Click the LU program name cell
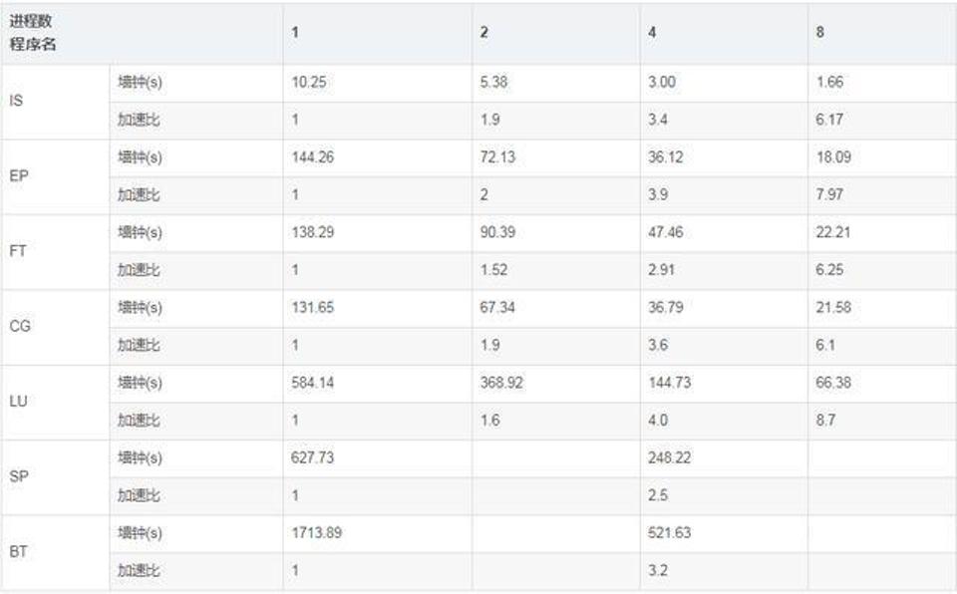 click(x=56, y=402)
